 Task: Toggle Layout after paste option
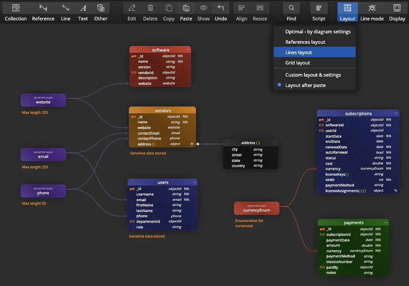click(305, 85)
